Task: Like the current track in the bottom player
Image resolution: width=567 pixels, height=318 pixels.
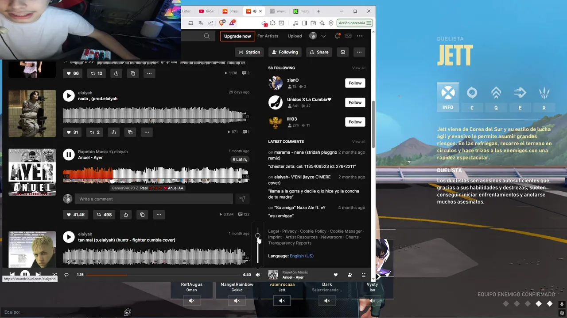Action: [x=336, y=275]
